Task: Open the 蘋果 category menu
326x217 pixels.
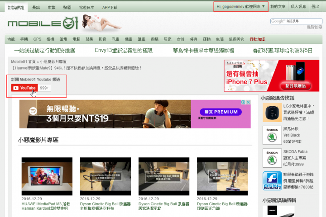Action: (x=89, y=39)
